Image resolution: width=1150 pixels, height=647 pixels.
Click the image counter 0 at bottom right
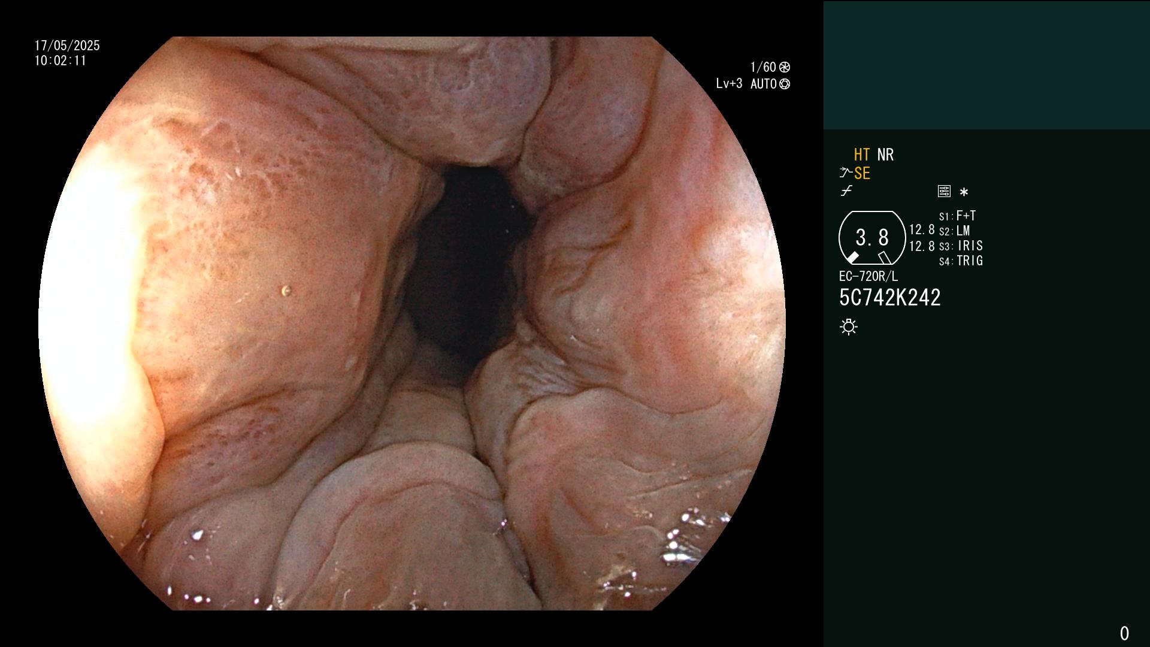tap(1124, 633)
